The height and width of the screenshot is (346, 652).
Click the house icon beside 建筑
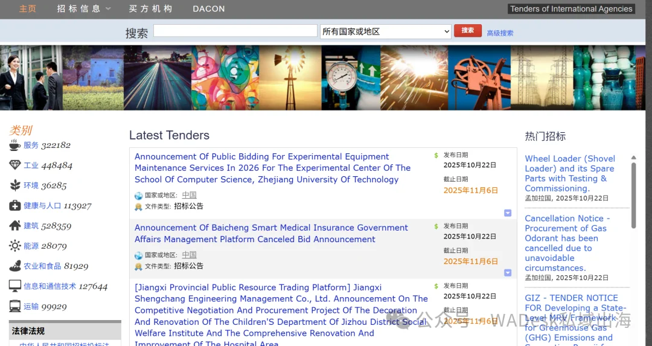(14, 225)
